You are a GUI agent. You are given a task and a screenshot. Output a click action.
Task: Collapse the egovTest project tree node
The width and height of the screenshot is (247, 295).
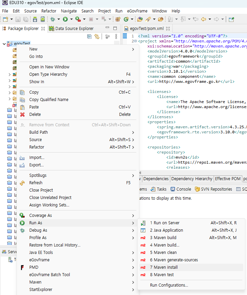[x=4, y=44]
